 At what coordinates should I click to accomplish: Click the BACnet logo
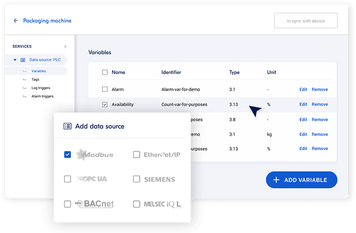click(94, 204)
